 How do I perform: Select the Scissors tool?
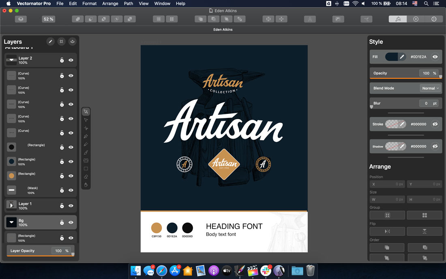[86, 128]
